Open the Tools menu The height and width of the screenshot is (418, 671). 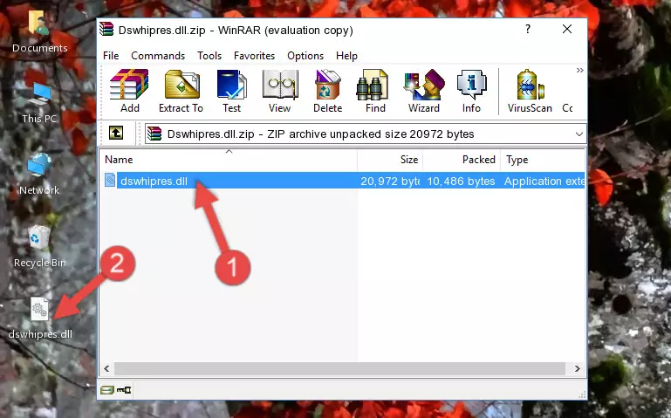(209, 56)
